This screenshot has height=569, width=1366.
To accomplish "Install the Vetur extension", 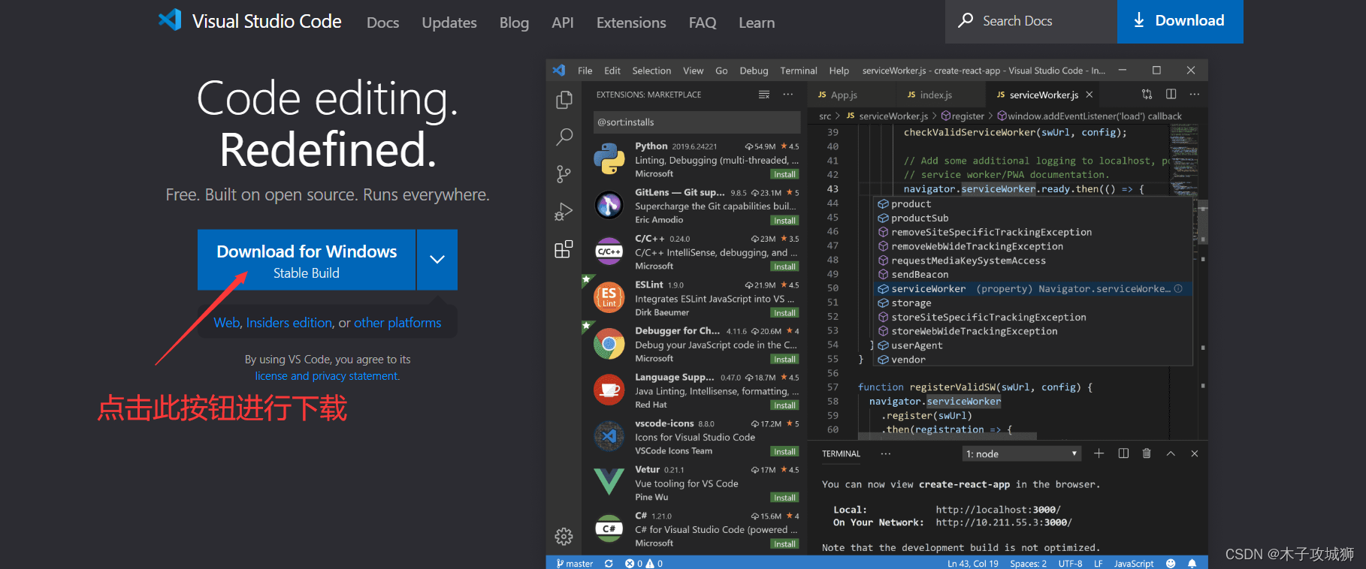I will (784, 498).
